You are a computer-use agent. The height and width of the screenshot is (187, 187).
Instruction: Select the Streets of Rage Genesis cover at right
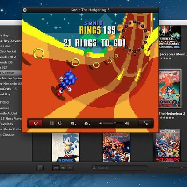click(167, 146)
